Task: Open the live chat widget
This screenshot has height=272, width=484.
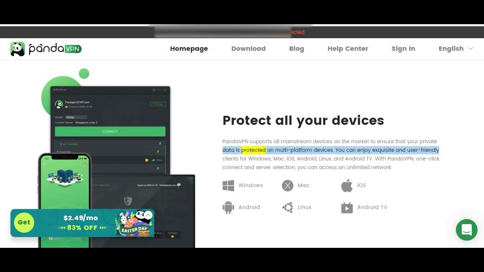Action: (x=467, y=230)
